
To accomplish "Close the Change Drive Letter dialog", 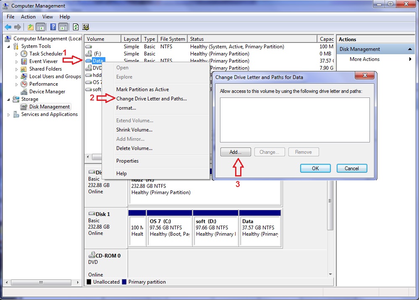I will click(x=365, y=75).
